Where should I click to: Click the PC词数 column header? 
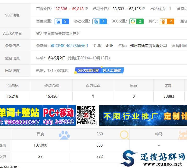click(12, 85)
